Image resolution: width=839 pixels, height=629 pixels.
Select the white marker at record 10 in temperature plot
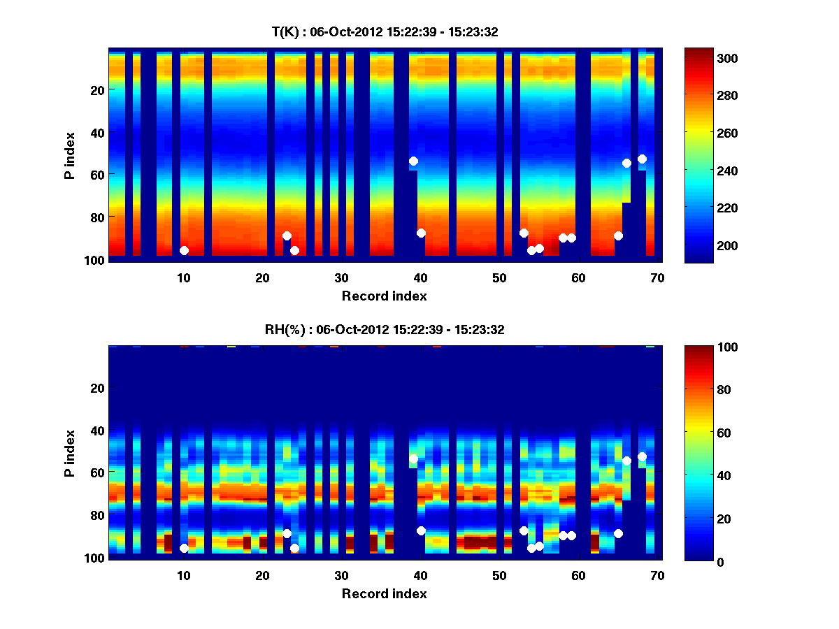pos(184,250)
